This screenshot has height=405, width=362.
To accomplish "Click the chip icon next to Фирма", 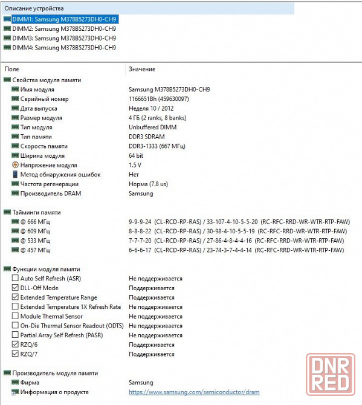I will point(15,382).
